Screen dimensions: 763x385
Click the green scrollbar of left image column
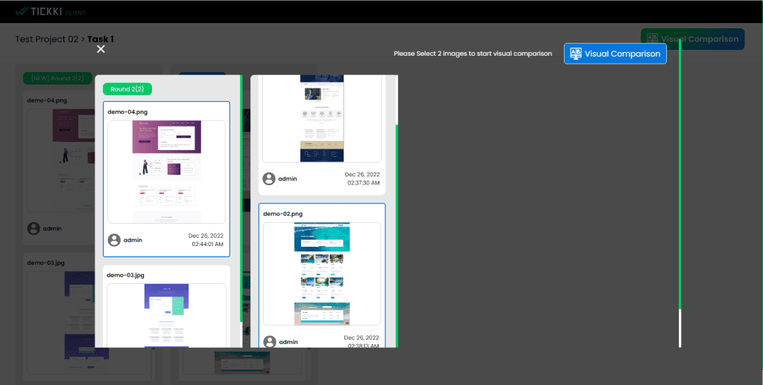click(241, 198)
